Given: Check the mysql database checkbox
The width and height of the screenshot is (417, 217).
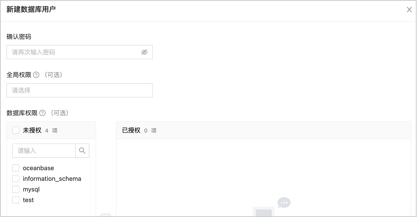Looking at the screenshot, I should coord(16,189).
